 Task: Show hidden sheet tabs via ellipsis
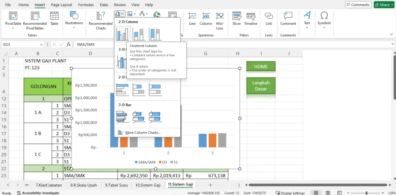[27, 185]
